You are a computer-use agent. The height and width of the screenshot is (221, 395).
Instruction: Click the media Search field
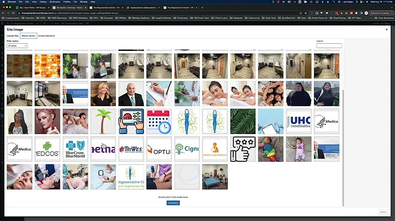pyautogui.click(x=329, y=46)
